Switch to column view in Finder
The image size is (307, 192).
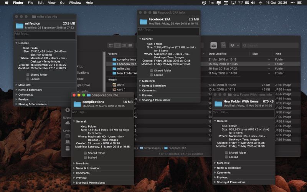[x=124, y=45]
